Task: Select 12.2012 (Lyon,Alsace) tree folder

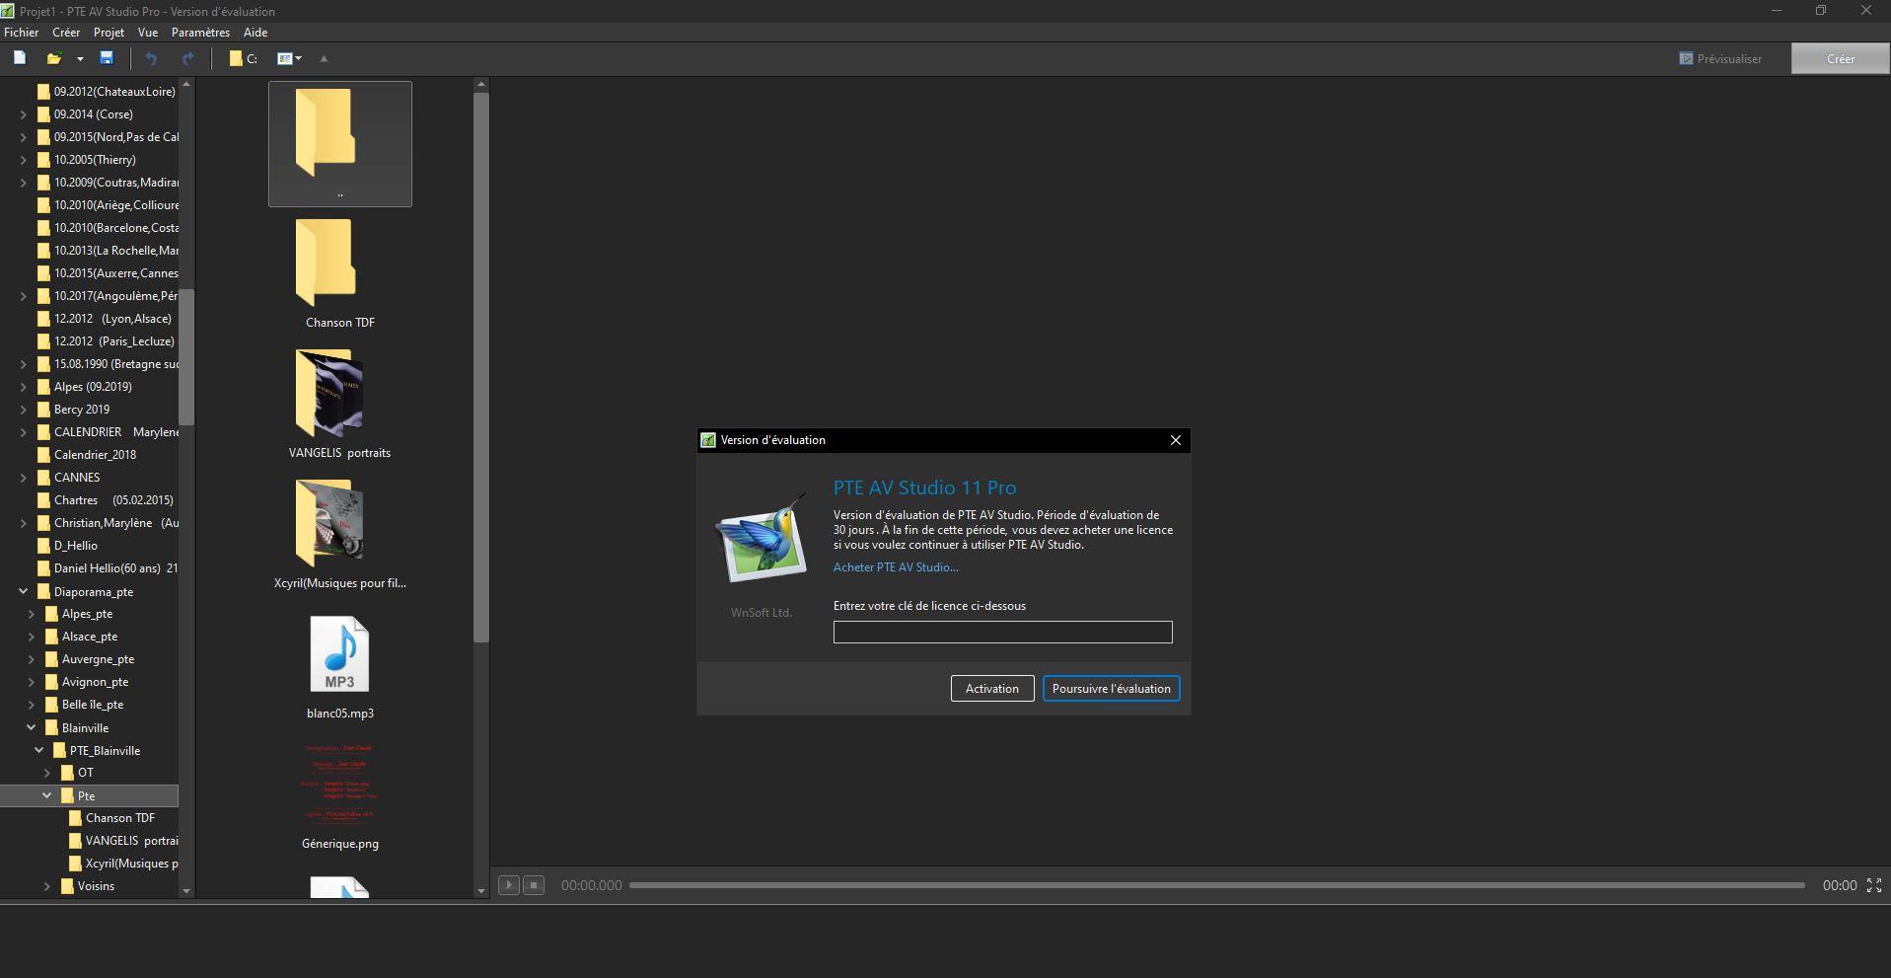Action: point(105,319)
